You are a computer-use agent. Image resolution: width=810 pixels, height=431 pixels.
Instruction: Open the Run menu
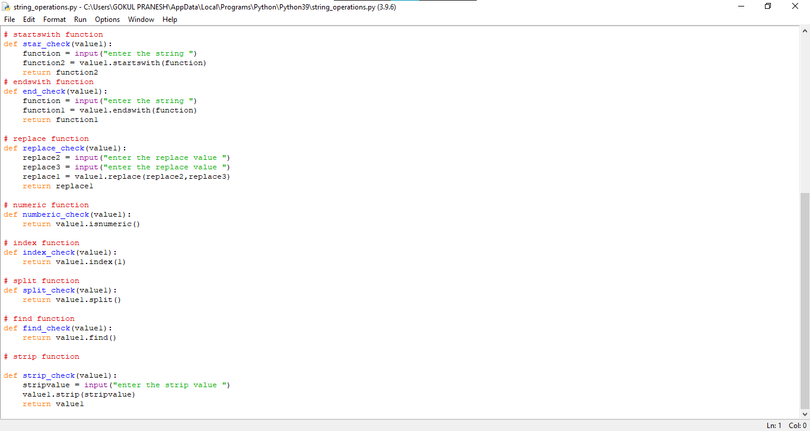80,20
